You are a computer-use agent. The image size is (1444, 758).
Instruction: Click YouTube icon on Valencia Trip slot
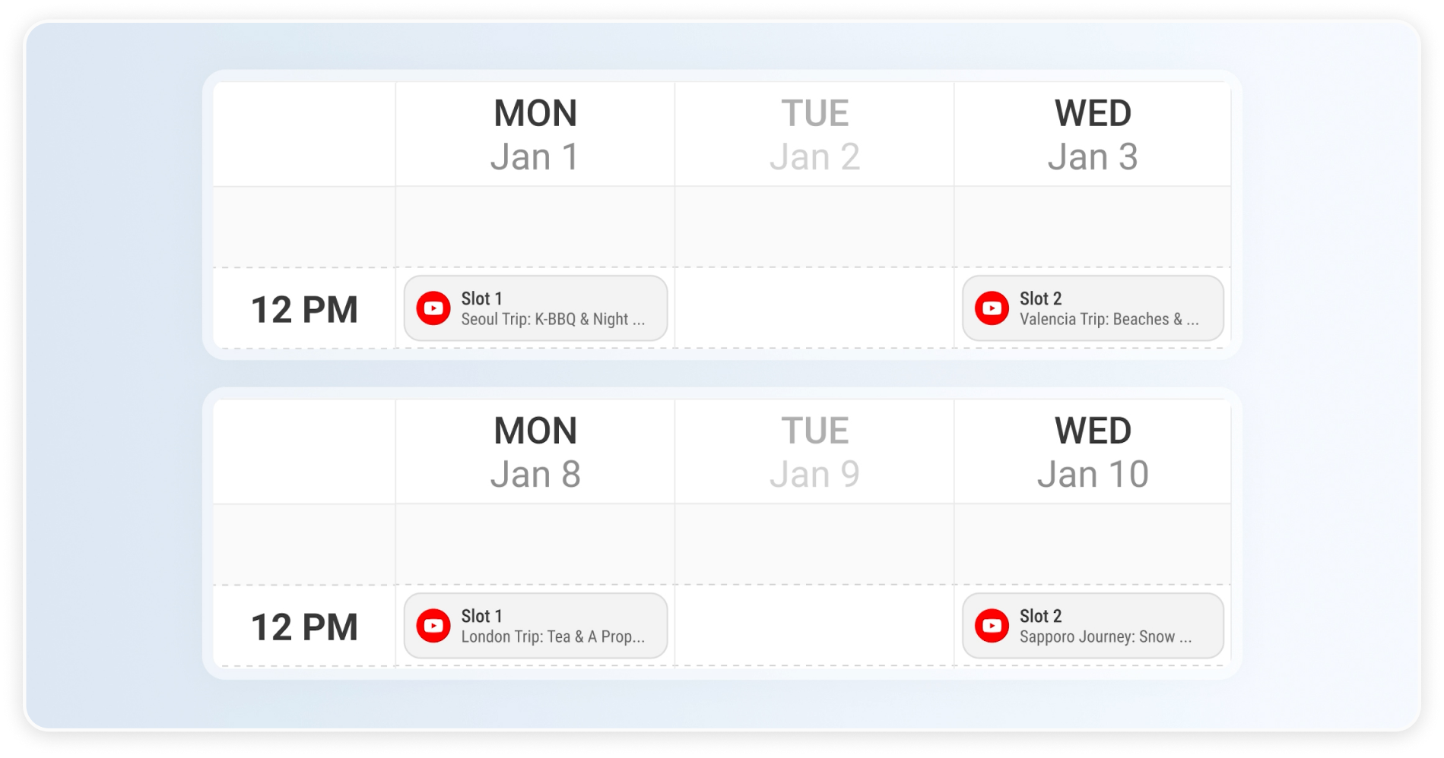point(992,308)
